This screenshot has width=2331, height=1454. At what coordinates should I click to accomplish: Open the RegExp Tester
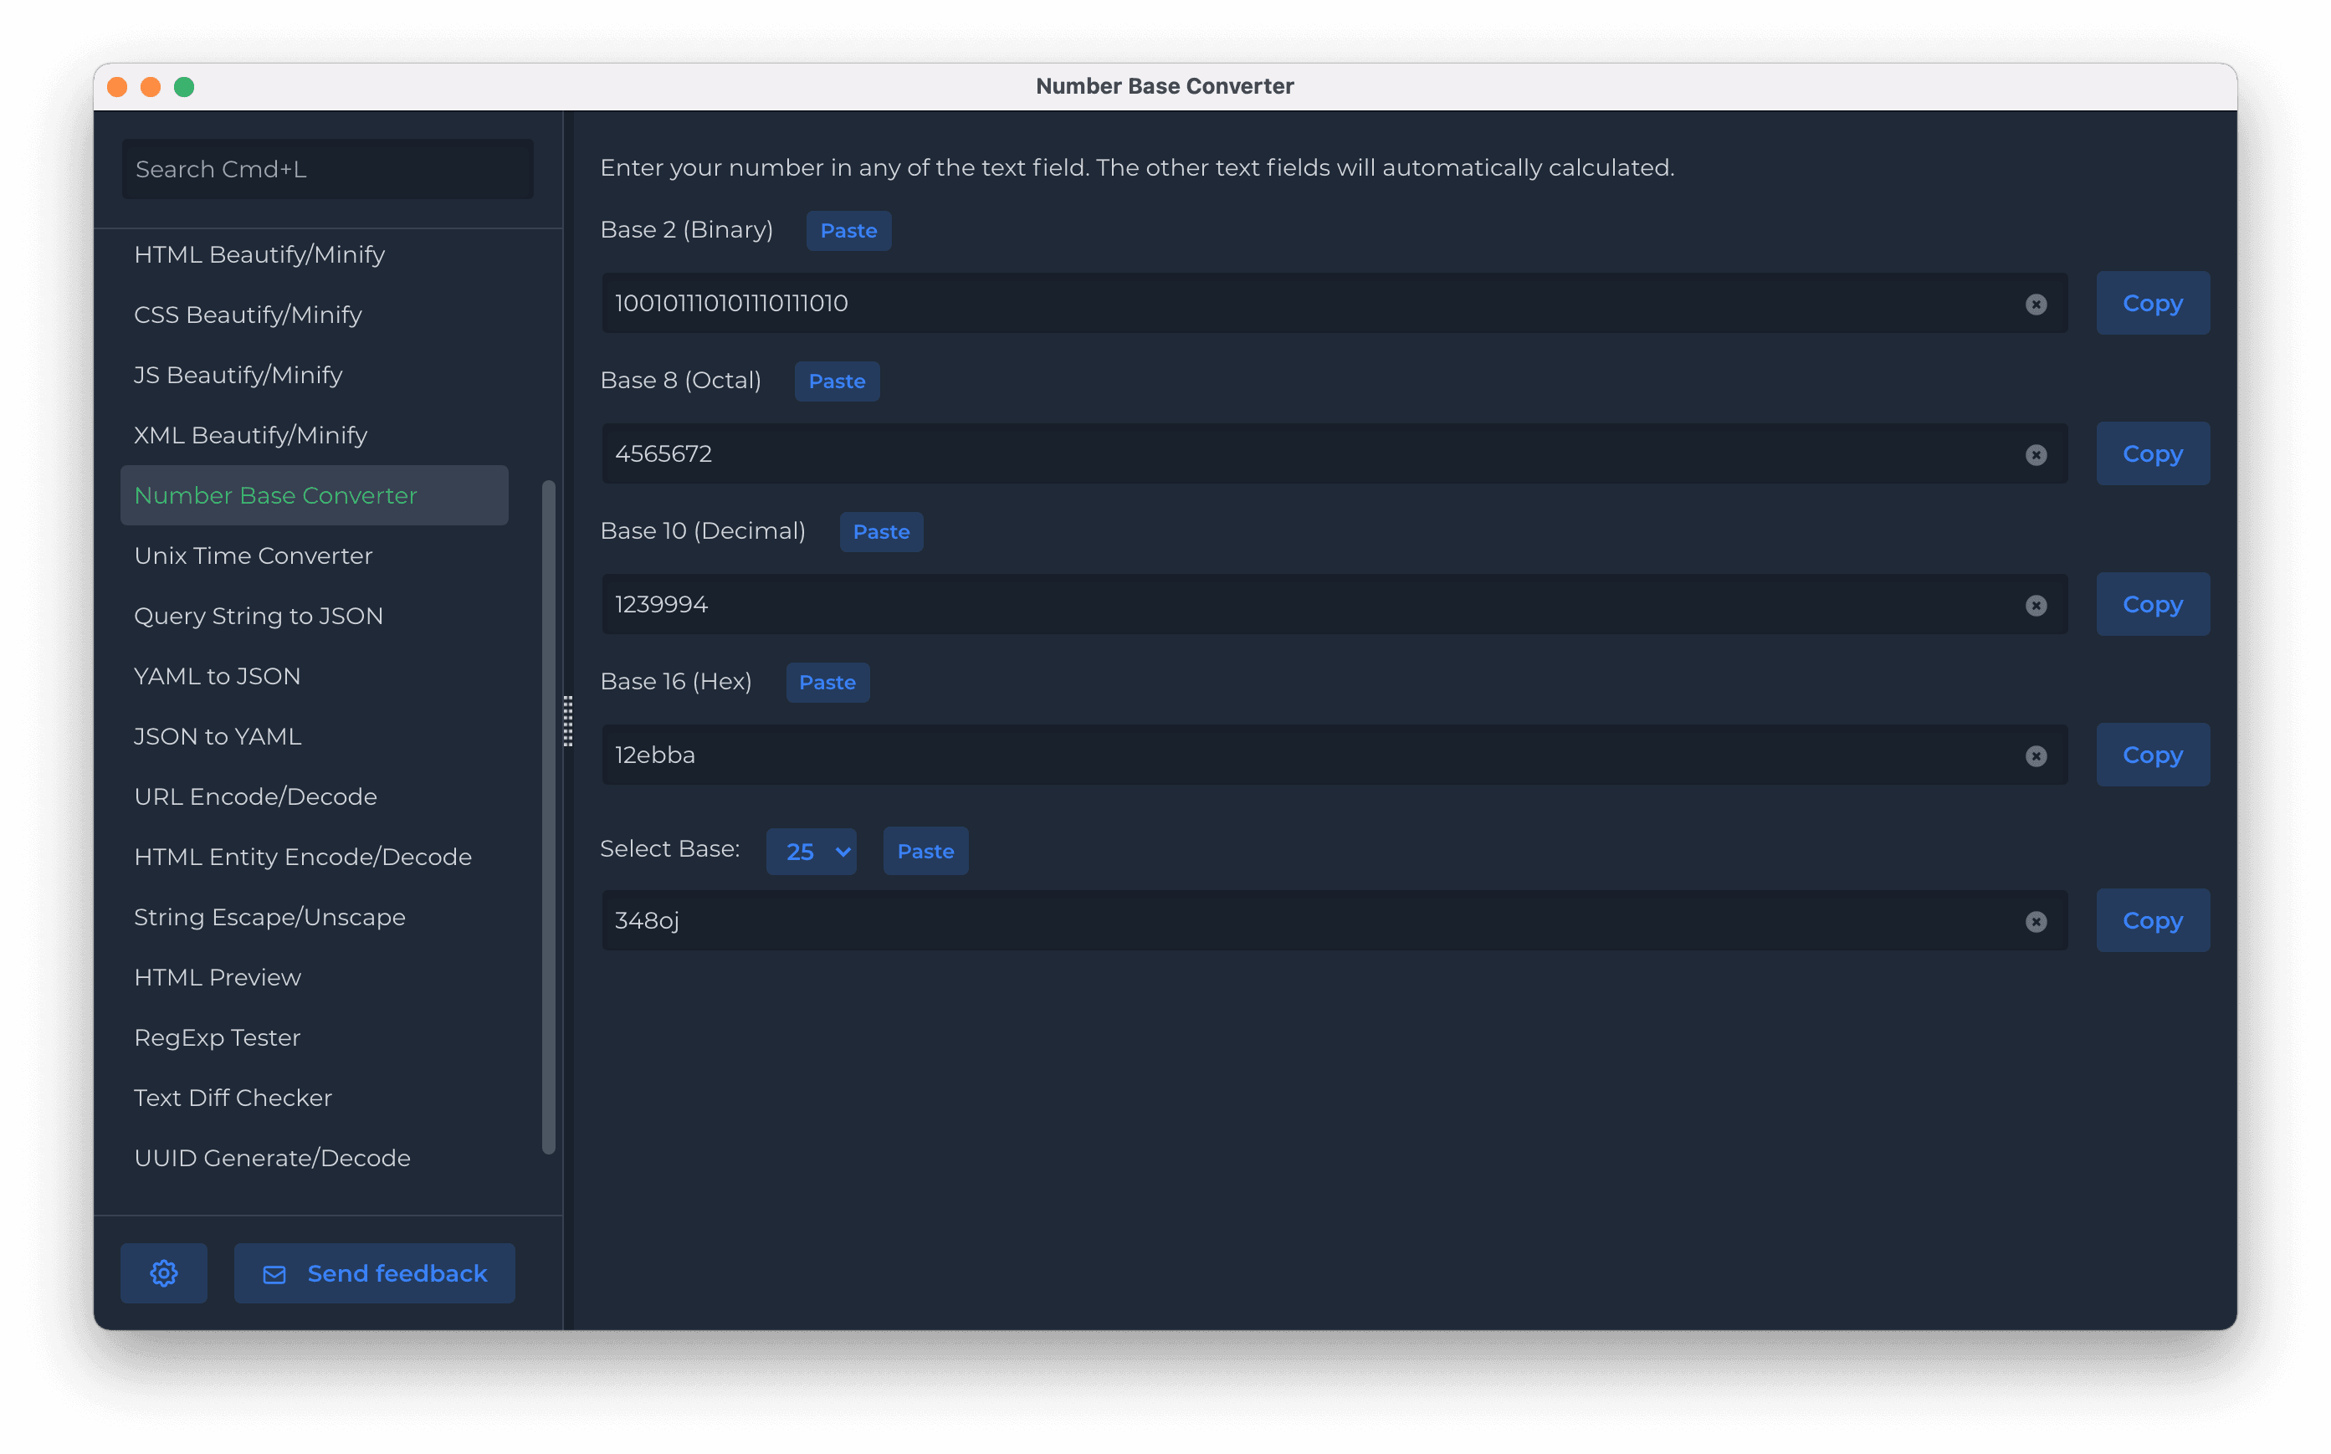point(218,1037)
